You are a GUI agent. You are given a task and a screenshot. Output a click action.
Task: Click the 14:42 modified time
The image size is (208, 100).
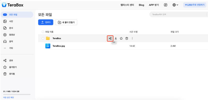pyautogui.click(x=132, y=46)
